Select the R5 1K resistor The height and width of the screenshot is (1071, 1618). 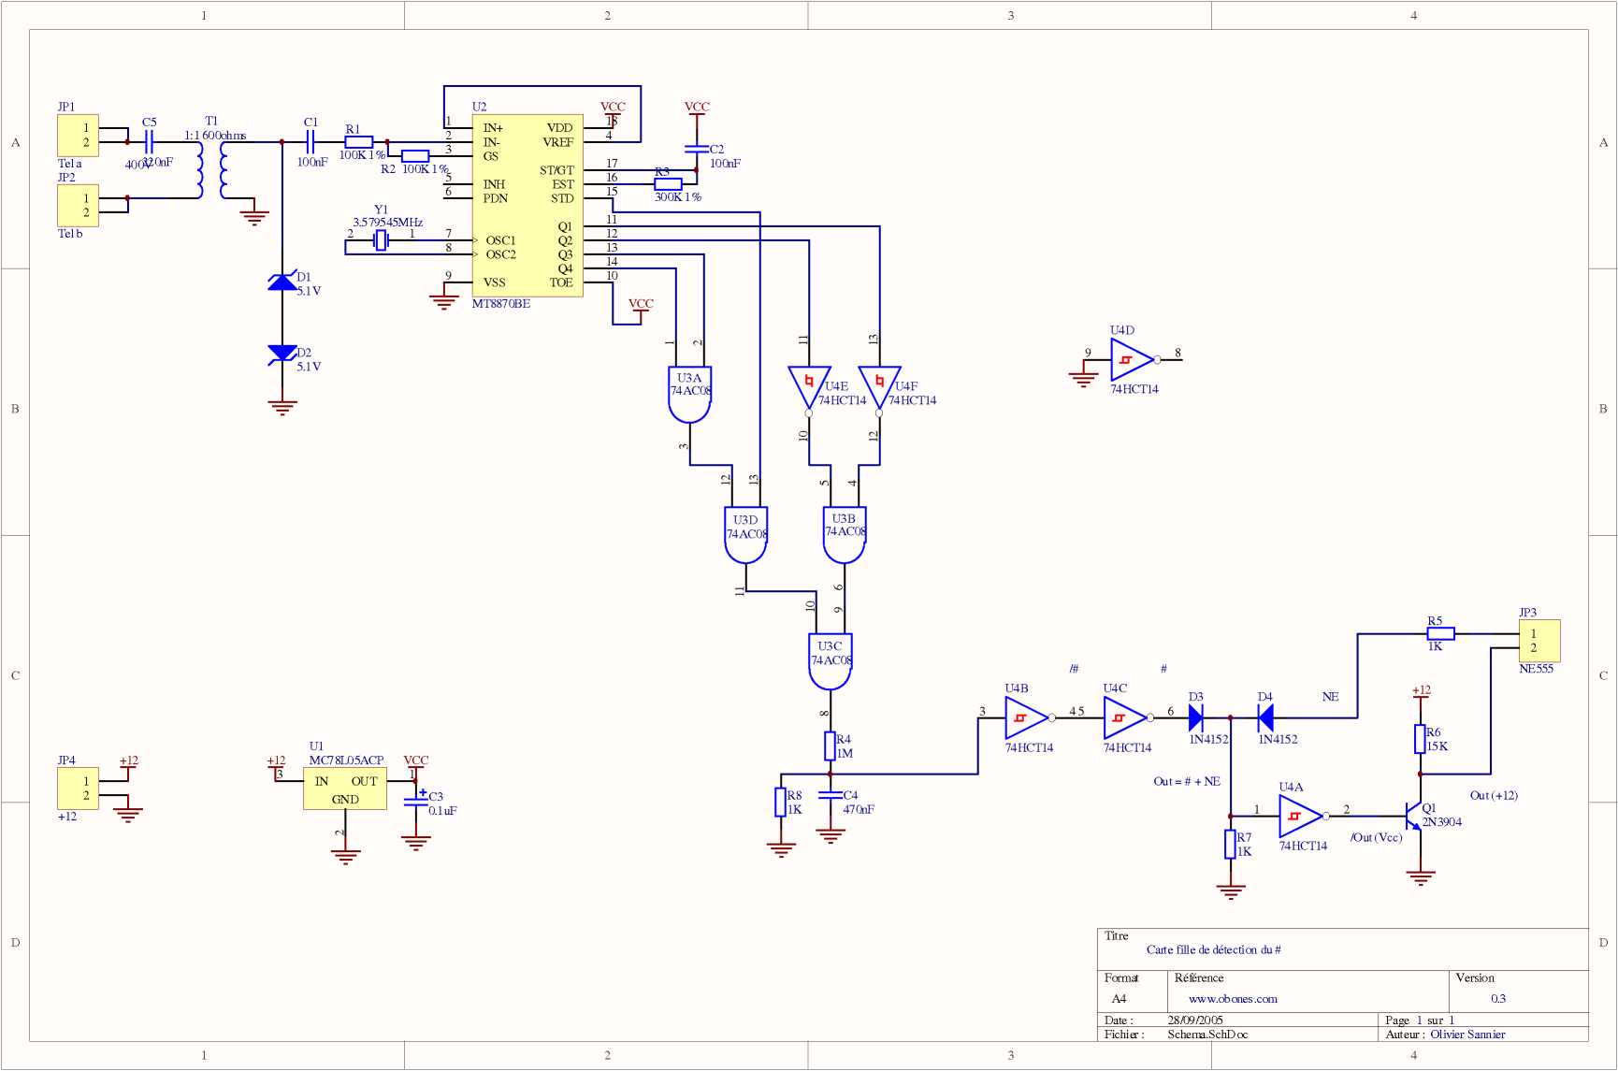[x=1440, y=633]
